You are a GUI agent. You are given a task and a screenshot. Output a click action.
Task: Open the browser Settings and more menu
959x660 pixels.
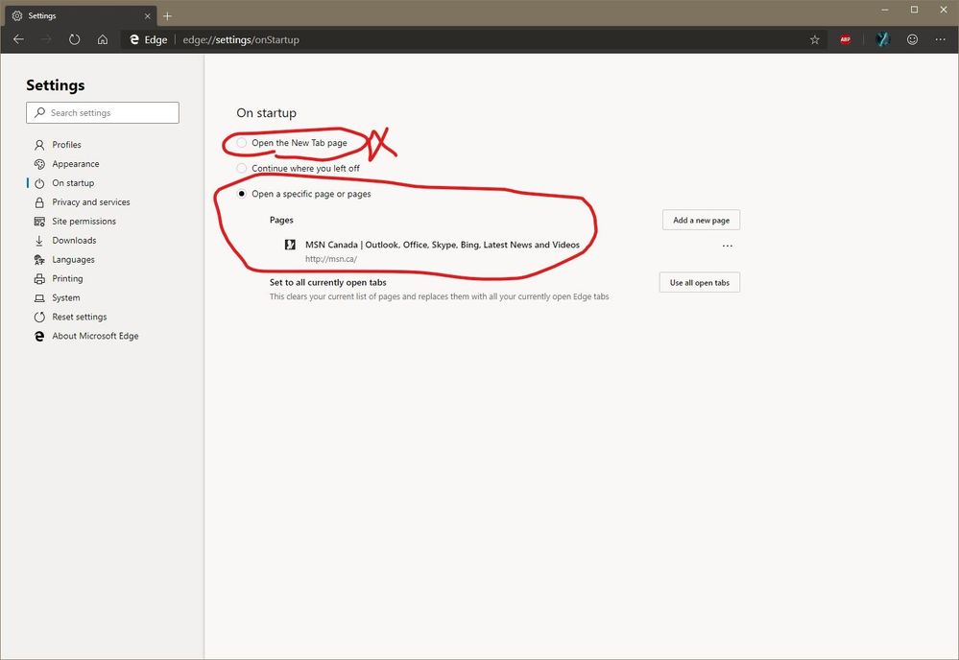point(941,39)
